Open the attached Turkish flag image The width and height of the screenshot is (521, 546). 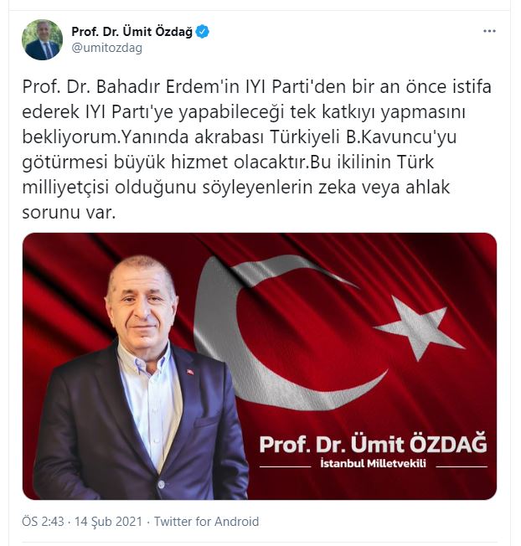[x=260, y=366]
